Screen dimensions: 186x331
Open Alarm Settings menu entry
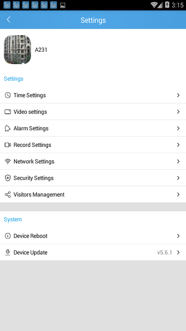point(93,128)
